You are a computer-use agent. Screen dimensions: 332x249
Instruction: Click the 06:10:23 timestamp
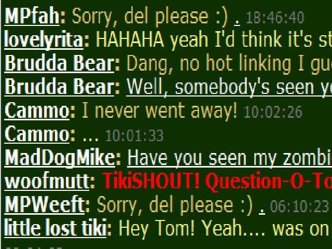coord(299,206)
